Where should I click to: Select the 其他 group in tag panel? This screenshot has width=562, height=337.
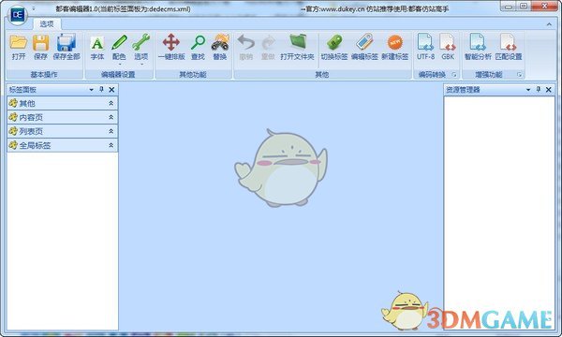point(62,103)
